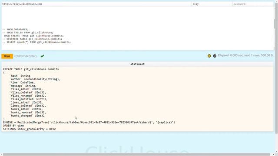278x156 pixels.
Task: Click the SELECT count(*) query line
Action: [x=36, y=42]
